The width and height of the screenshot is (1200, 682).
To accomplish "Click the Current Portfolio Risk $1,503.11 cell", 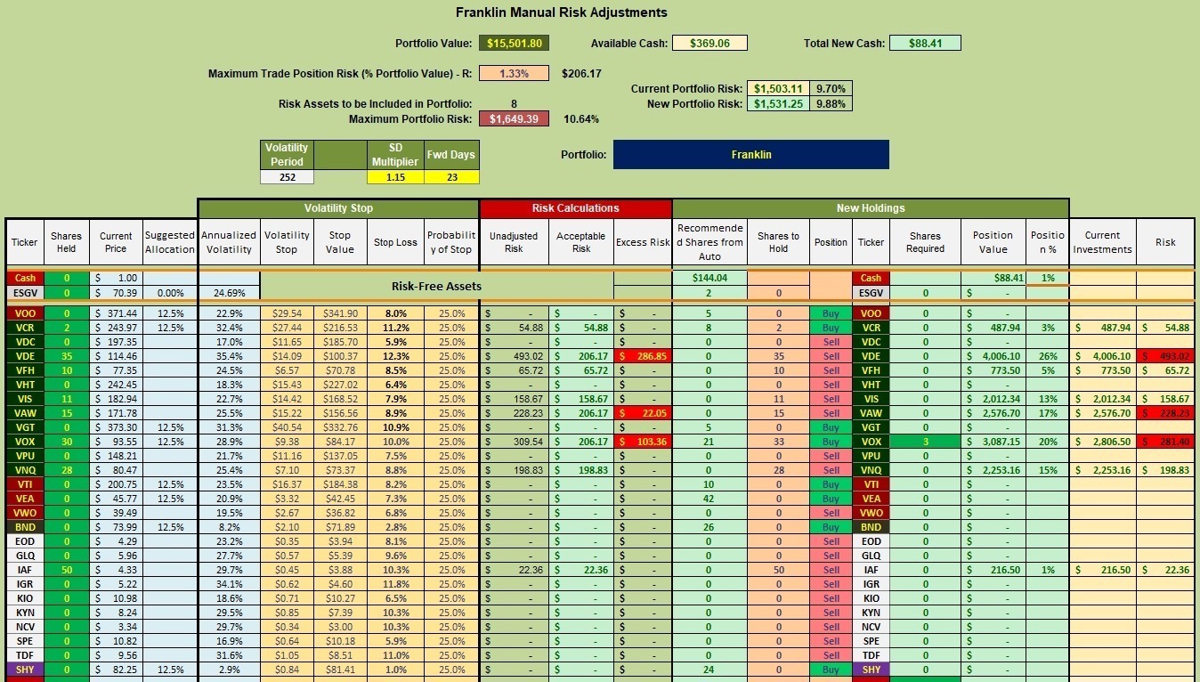I will [x=779, y=89].
